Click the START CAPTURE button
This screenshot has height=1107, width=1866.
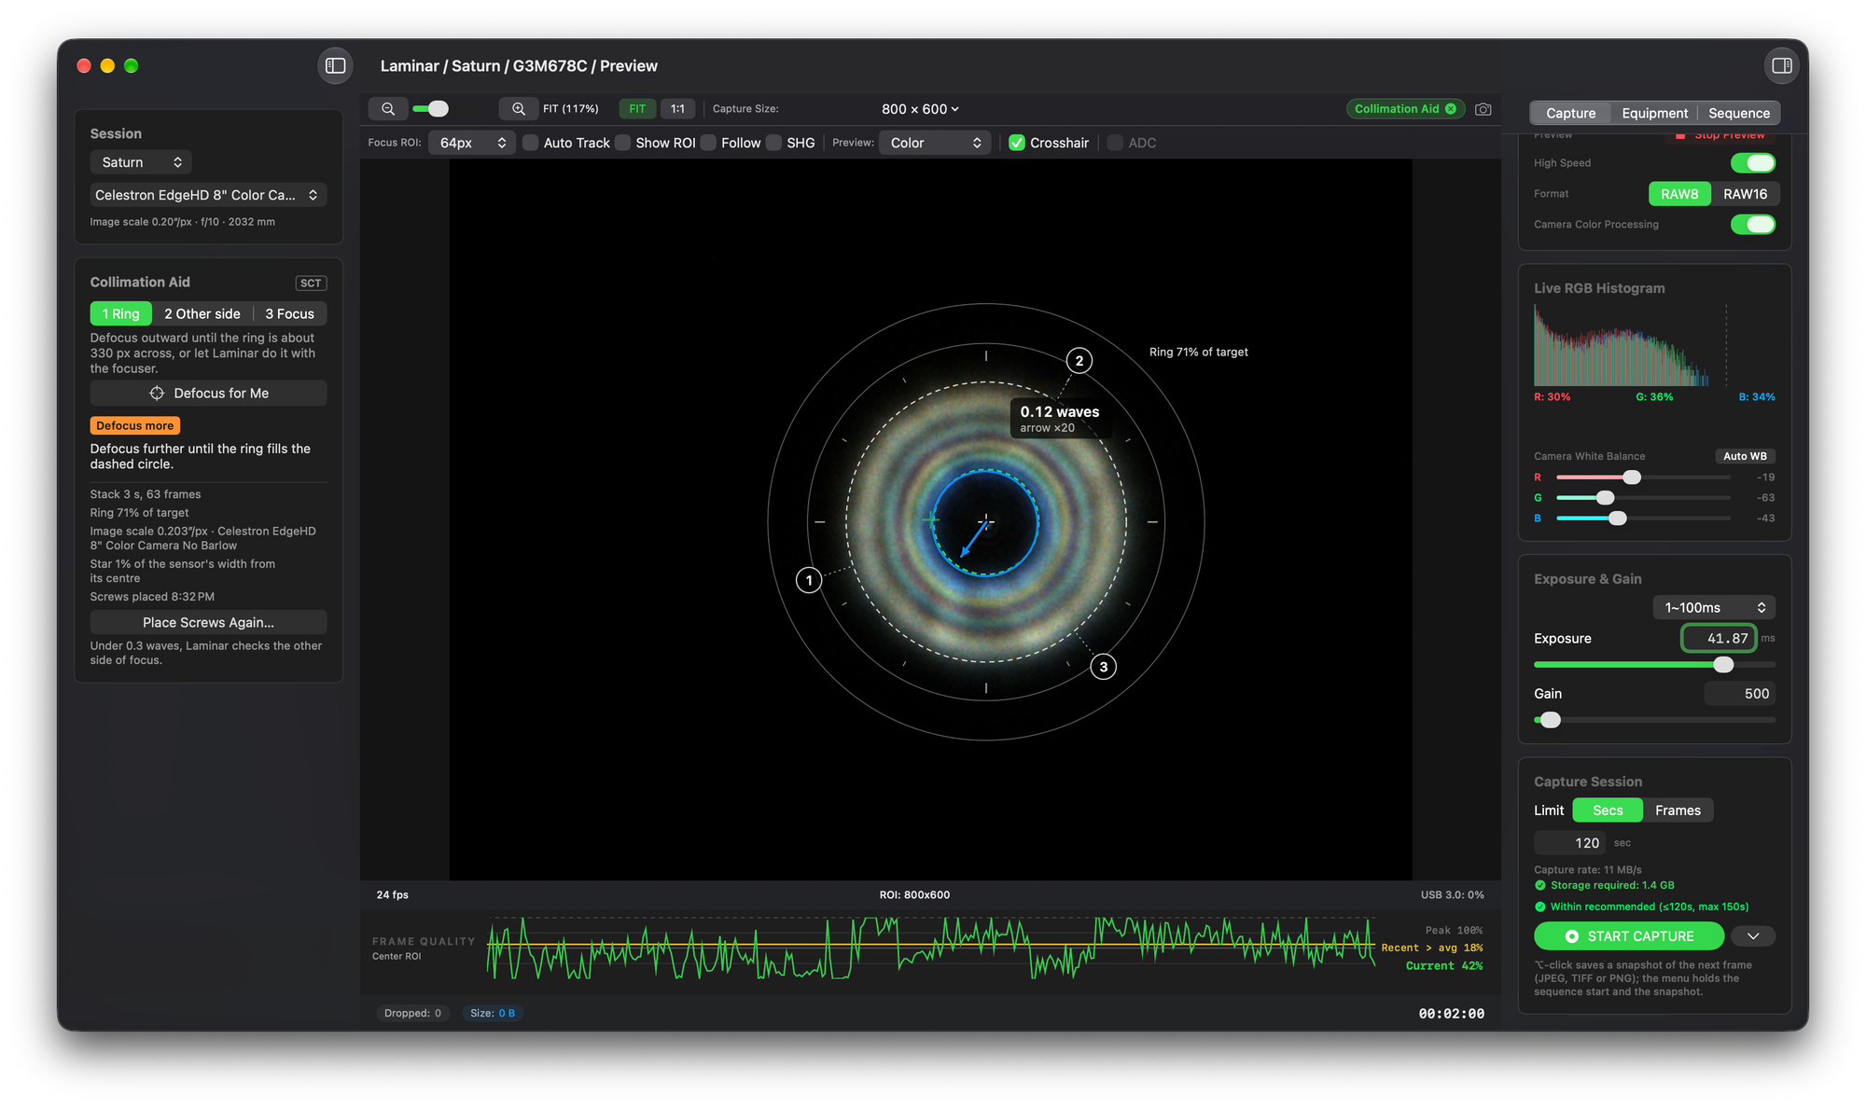tap(1629, 936)
